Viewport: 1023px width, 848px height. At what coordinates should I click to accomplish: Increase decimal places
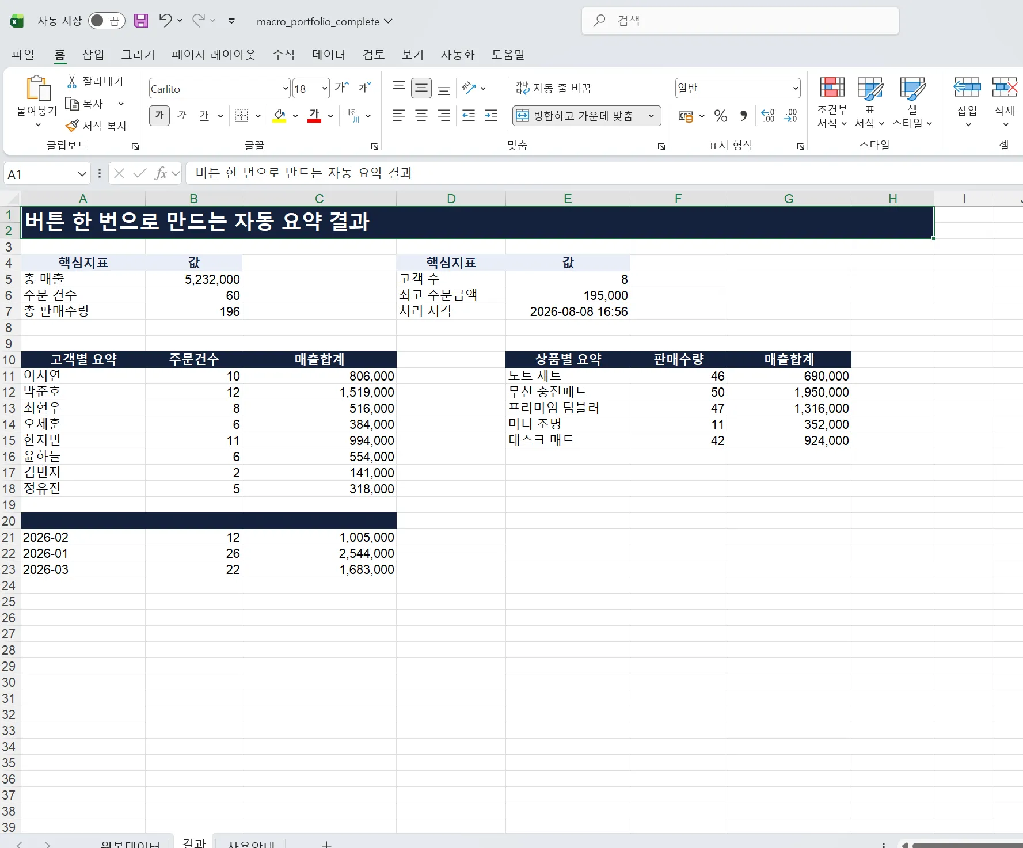[768, 116]
